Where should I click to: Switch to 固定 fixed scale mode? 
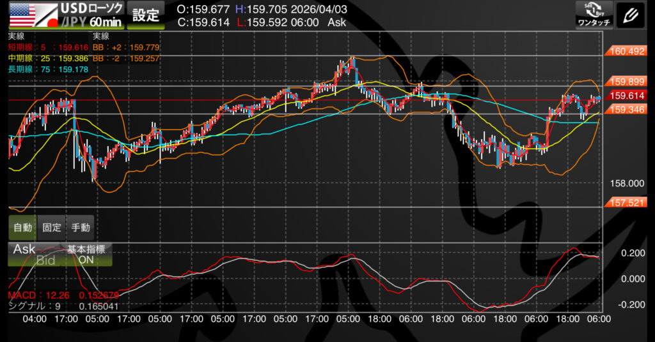[52, 227]
